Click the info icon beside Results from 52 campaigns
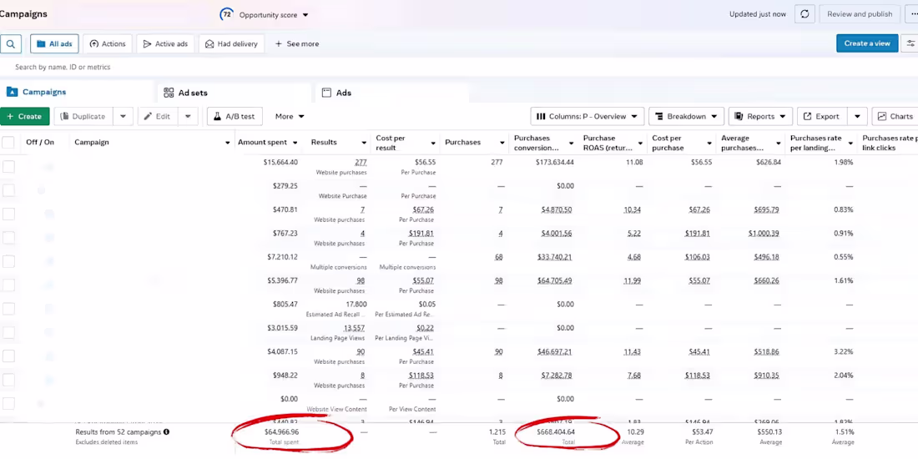 tap(166, 432)
